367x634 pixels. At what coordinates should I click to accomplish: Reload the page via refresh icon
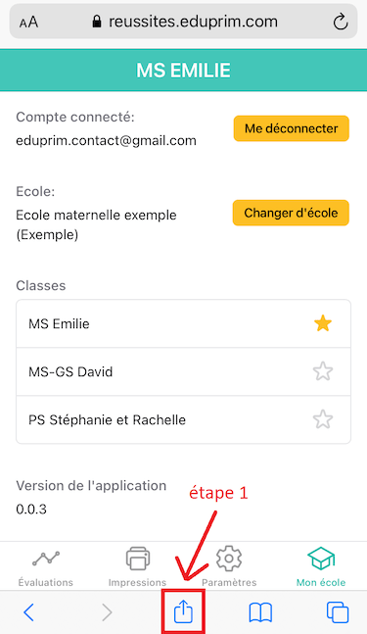coord(341,22)
